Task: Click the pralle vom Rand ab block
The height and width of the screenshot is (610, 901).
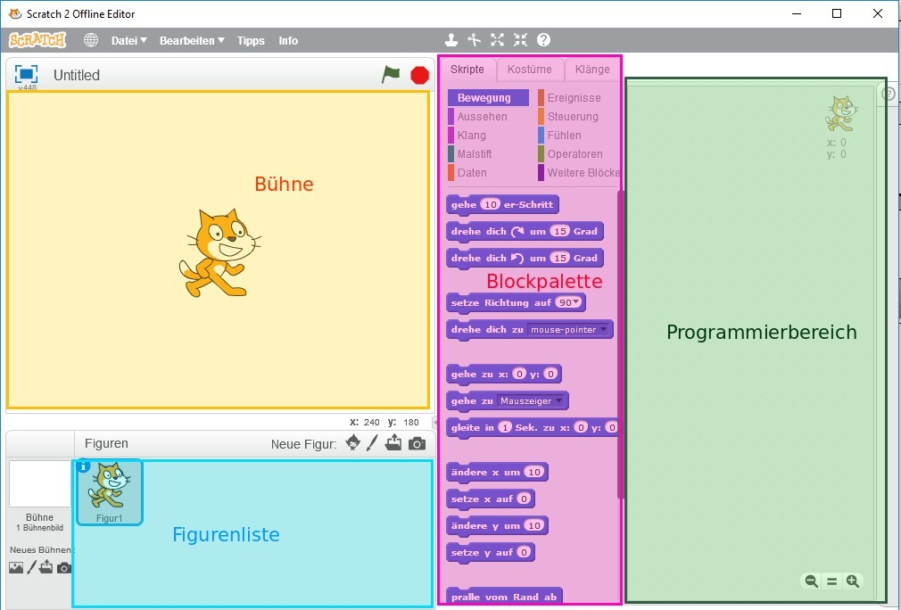Action: point(504,597)
